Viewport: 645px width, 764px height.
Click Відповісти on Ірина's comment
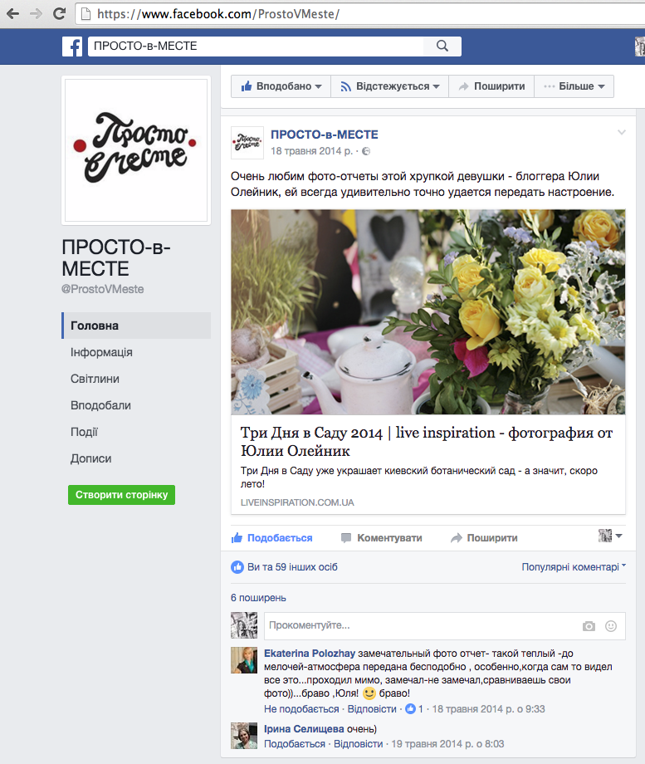click(358, 744)
